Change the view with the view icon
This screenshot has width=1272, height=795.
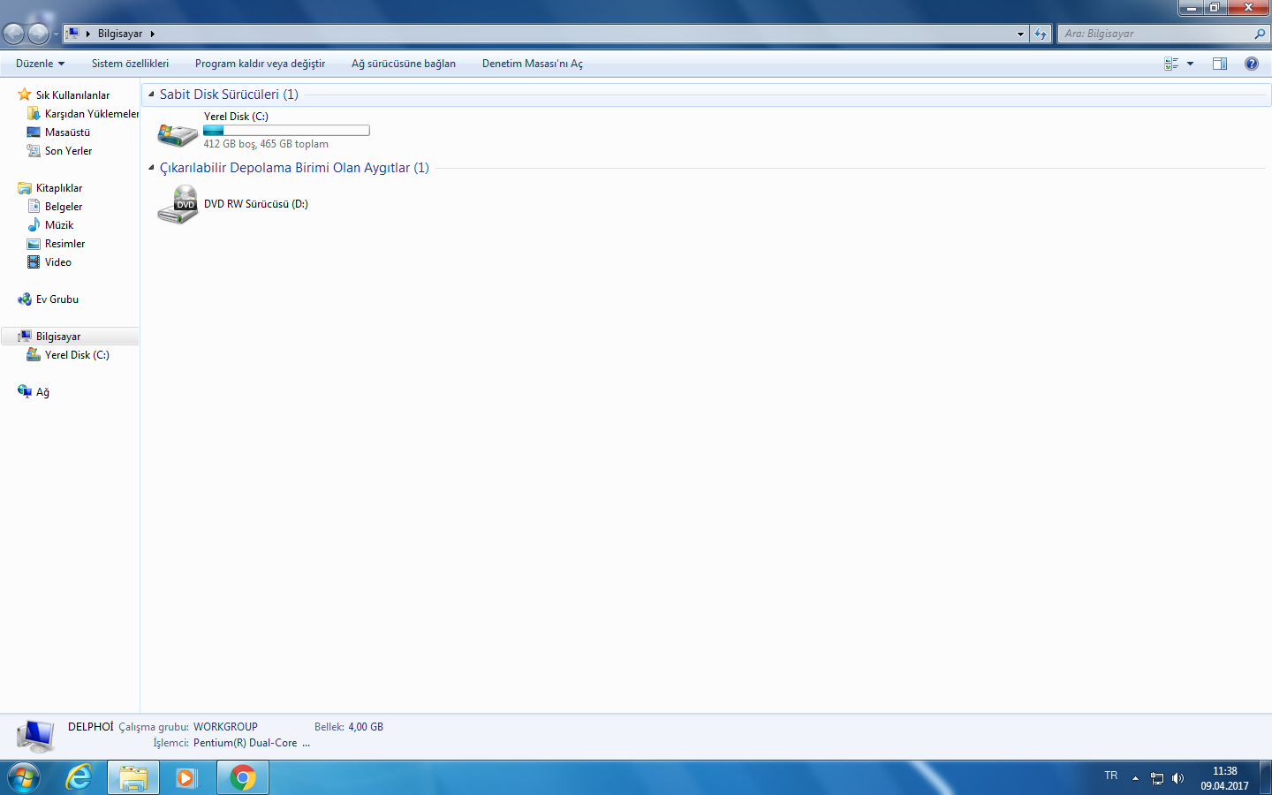1171,64
